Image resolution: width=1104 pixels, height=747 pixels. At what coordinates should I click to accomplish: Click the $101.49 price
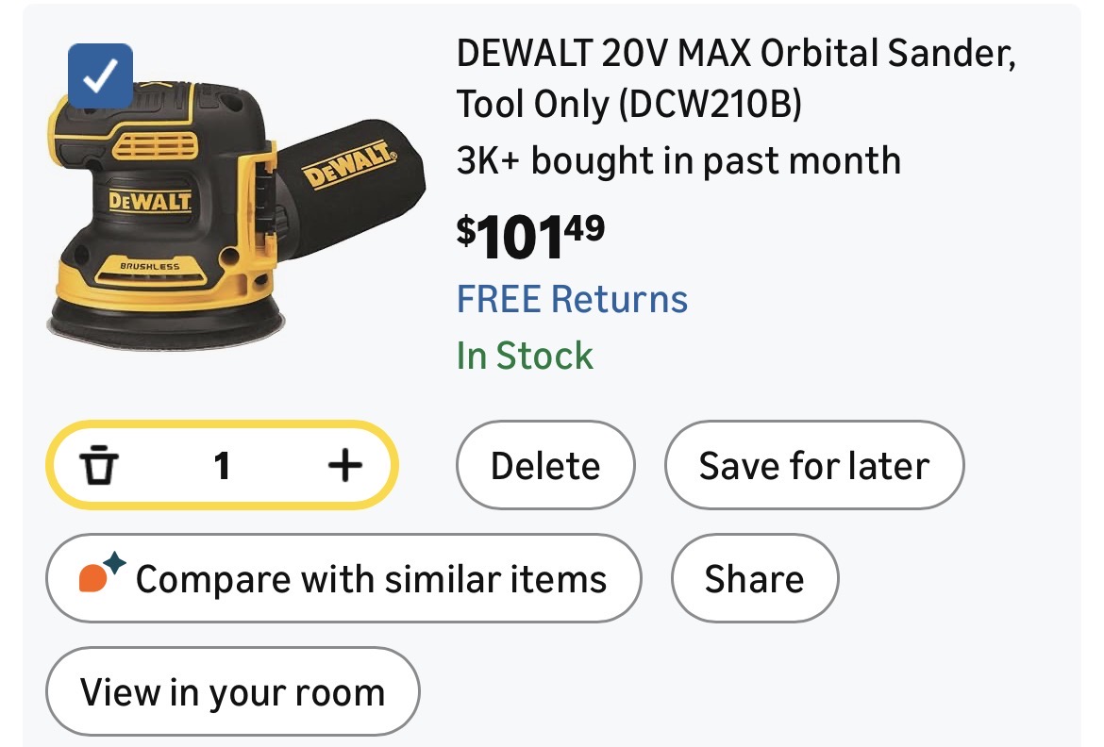click(x=530, y=238)
